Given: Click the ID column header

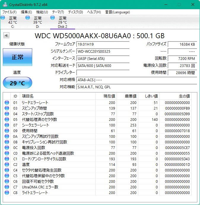Looking at the screenshot, I should [x=15, y=96].
